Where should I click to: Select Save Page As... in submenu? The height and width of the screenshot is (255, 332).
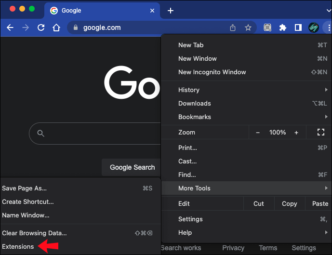80,188
